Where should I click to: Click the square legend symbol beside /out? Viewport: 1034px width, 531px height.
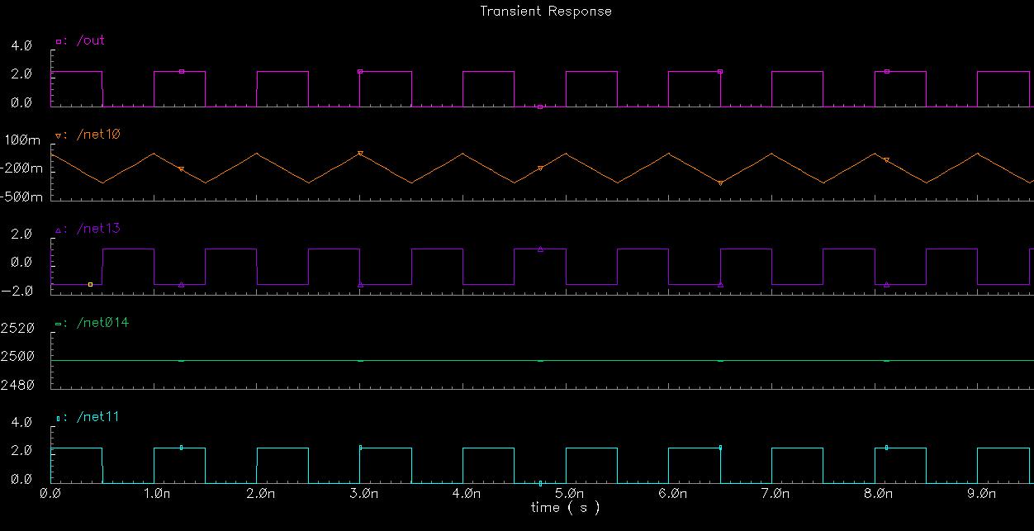point(58,41)
